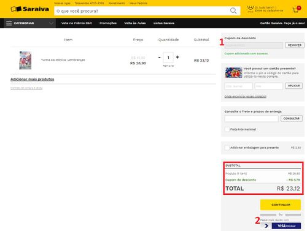Screen dimensions: 307x231
Task: Toggle the Frete Internacional checkbox
Action: point(227,129)
